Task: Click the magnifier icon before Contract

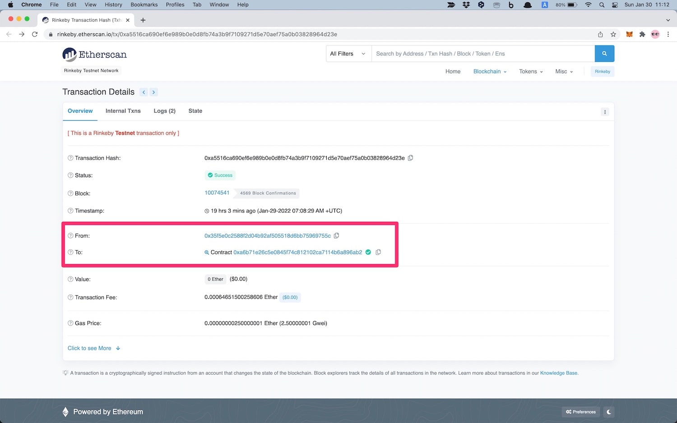Action: [207, 253]
